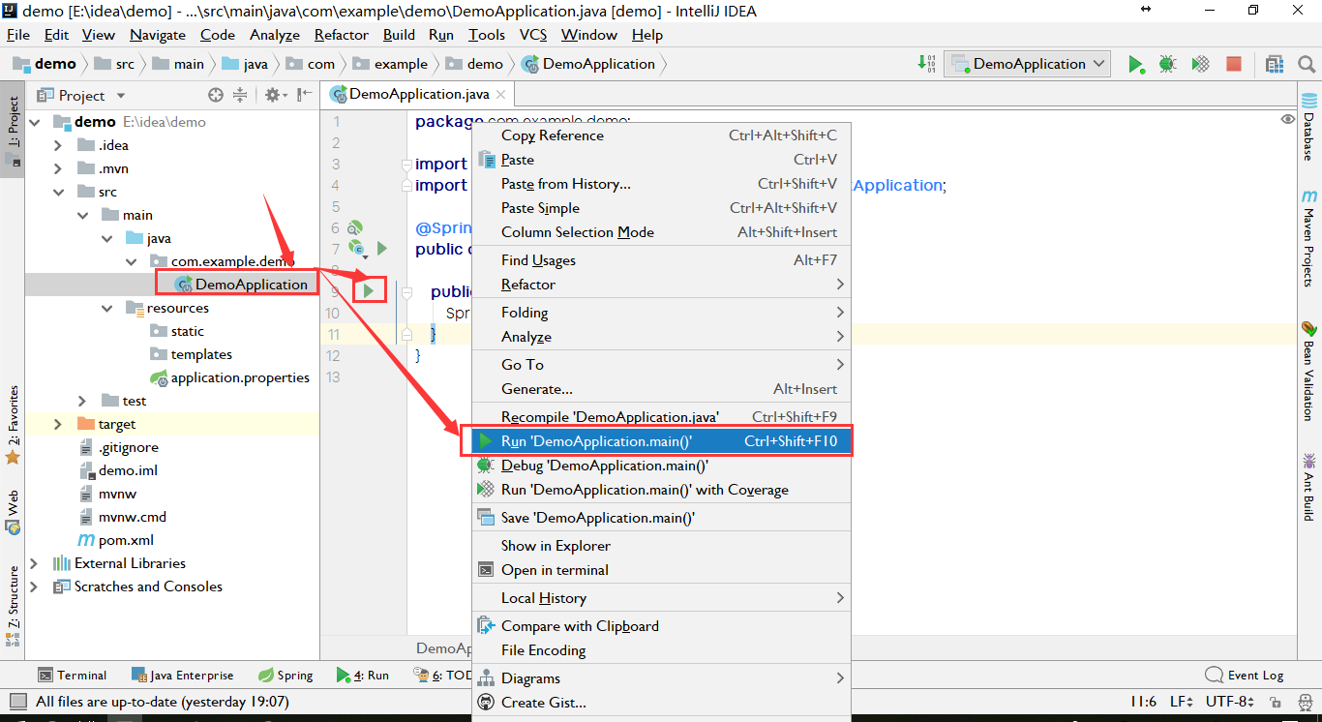Open the Navigate menu in menu bar
This screenshot has height=722, width=1322.
click(x=157, y=35)
